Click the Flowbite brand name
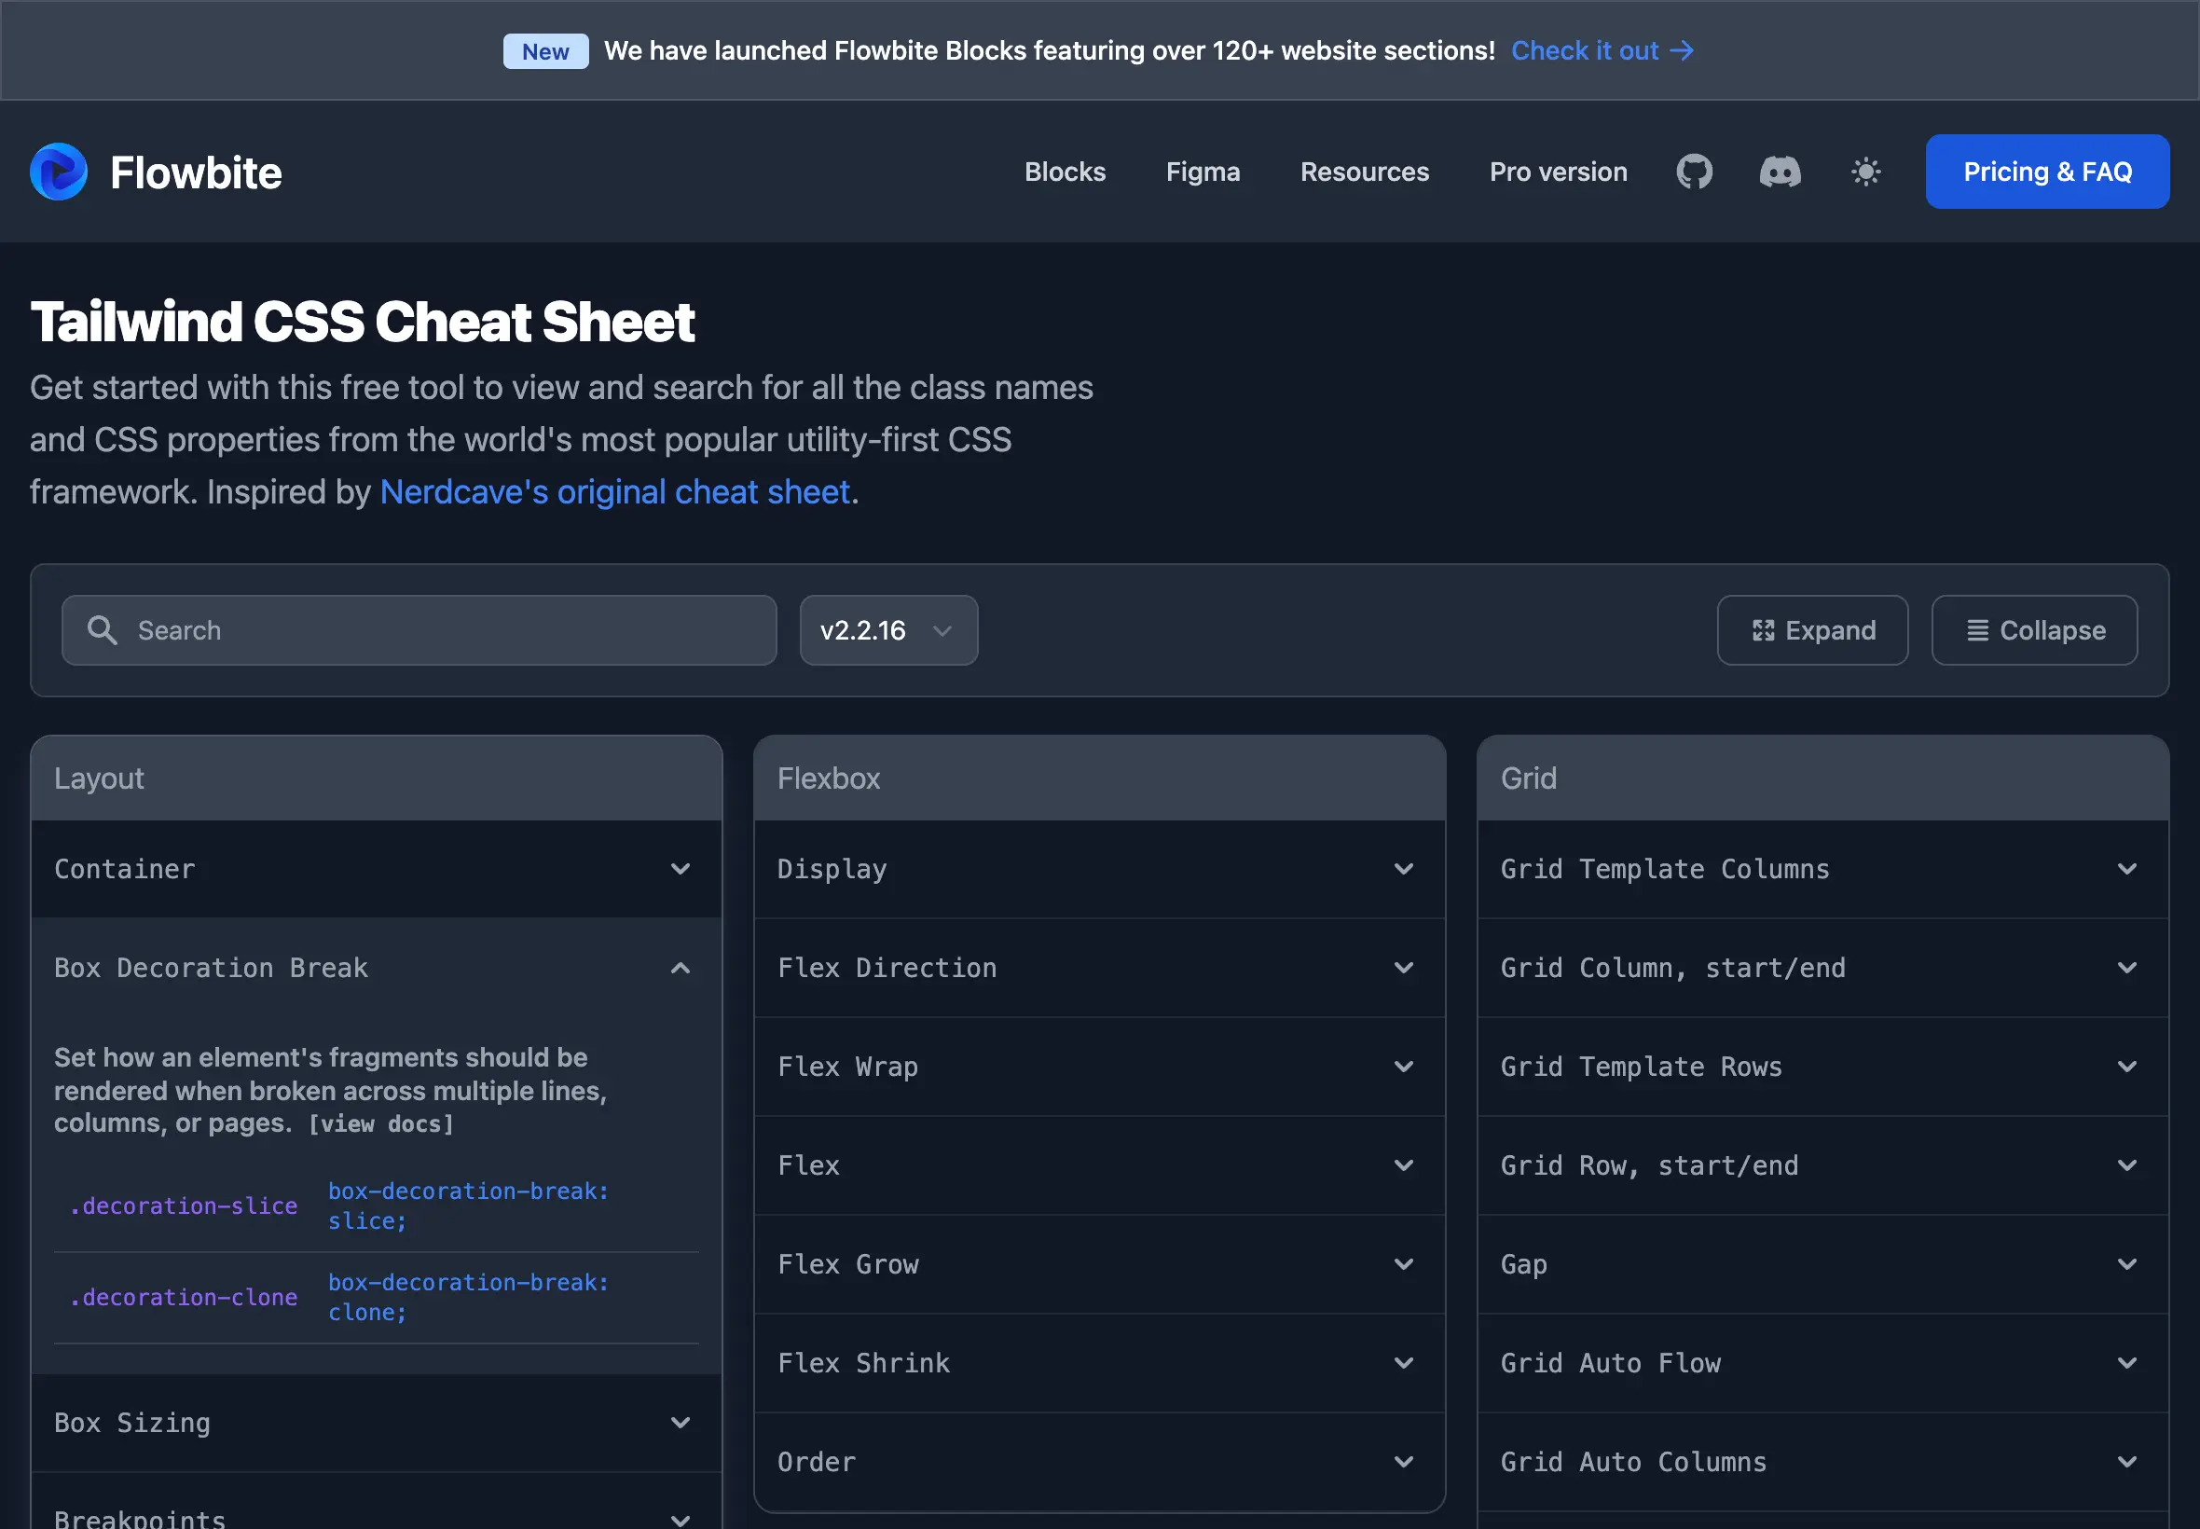Screen dimensions: 2200x1529 [x=196, y=173]
